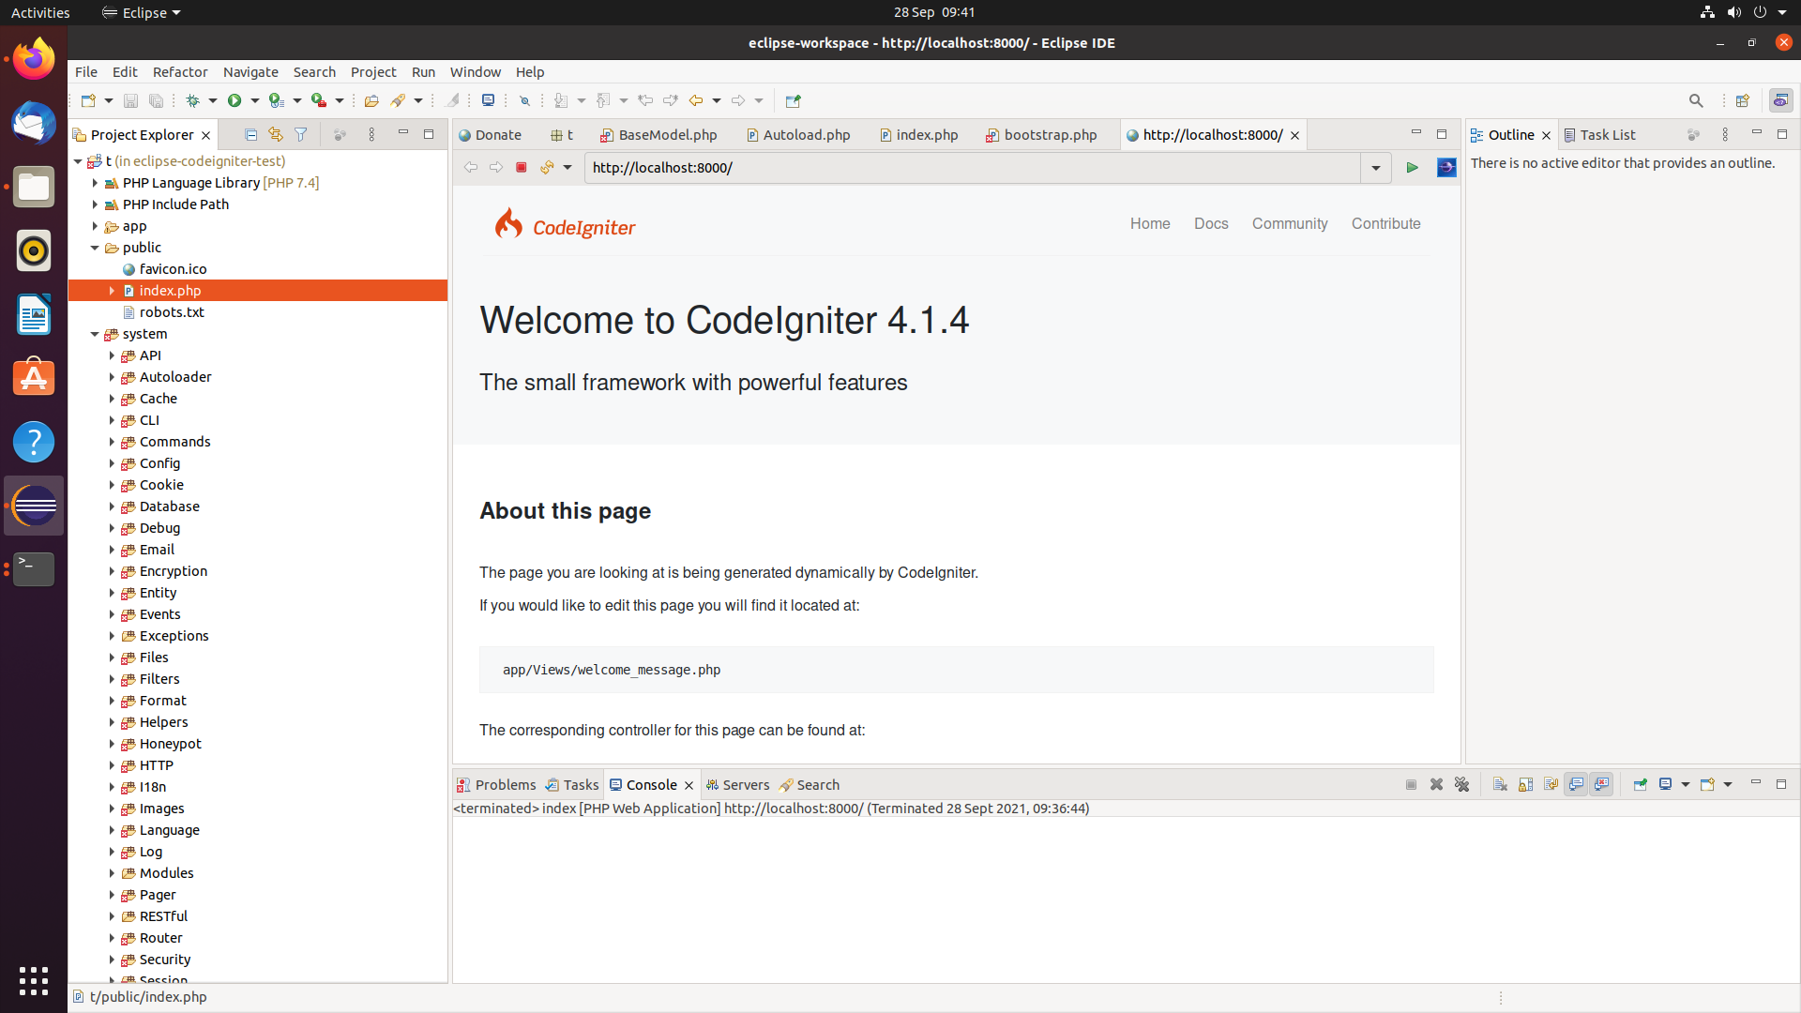Open the Refactor menu
The width and height of the screenshot is (1801, 1013).
point(180,71)
